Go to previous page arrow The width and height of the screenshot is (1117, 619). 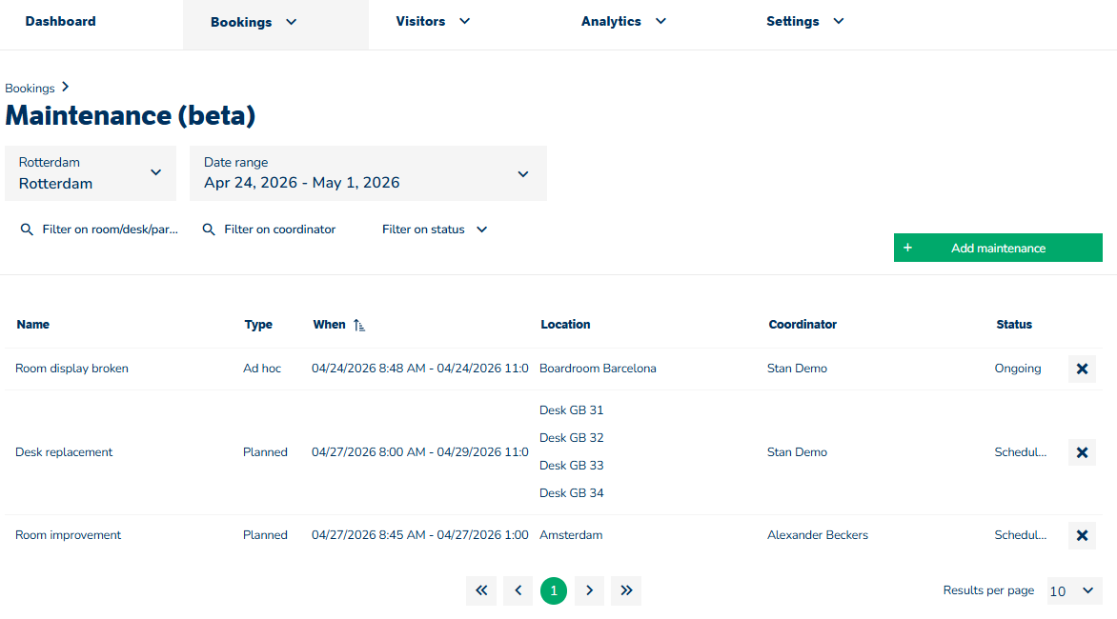click(518, 590)
